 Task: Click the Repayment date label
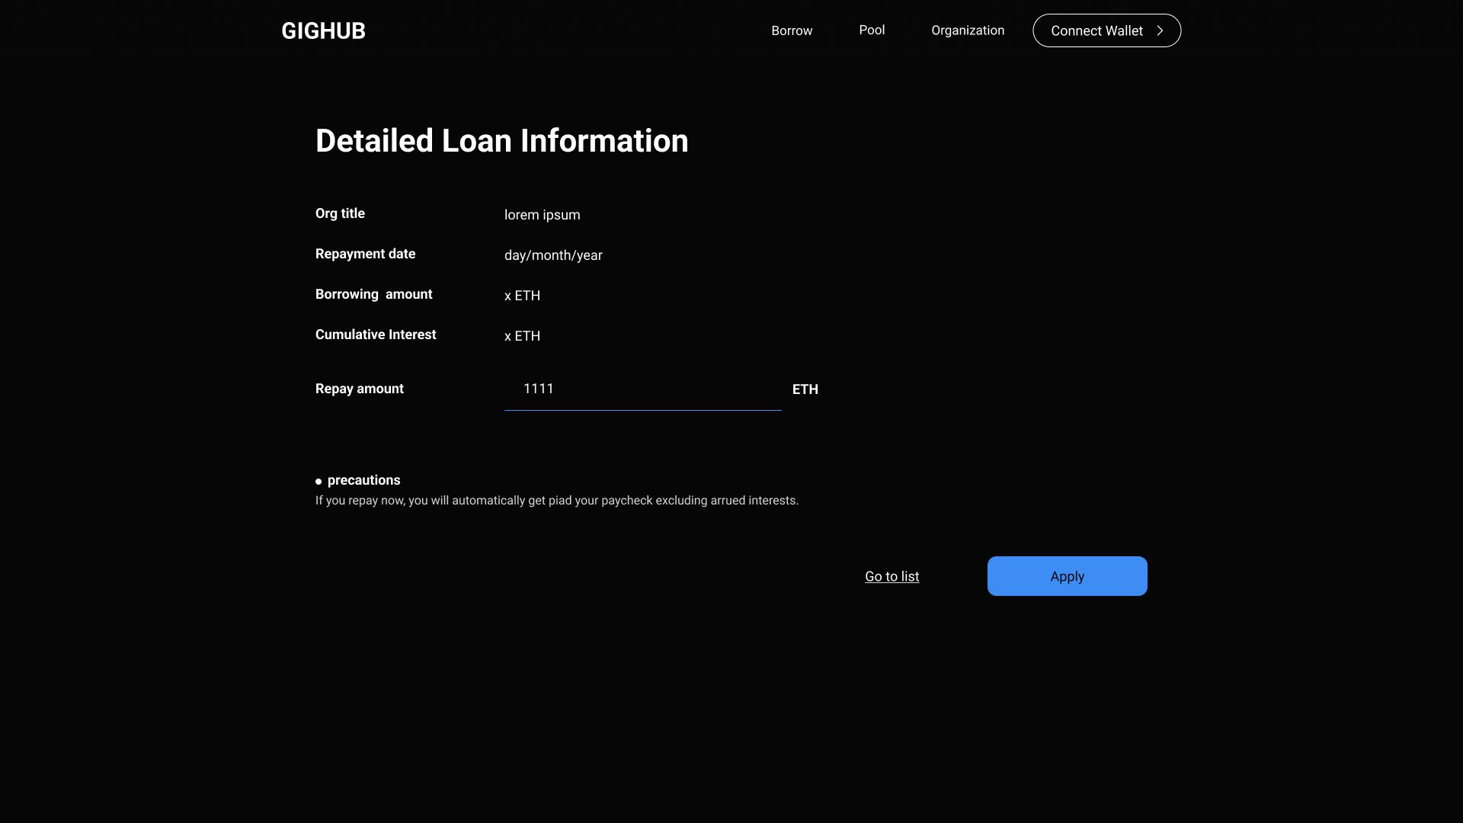[365, 254]
